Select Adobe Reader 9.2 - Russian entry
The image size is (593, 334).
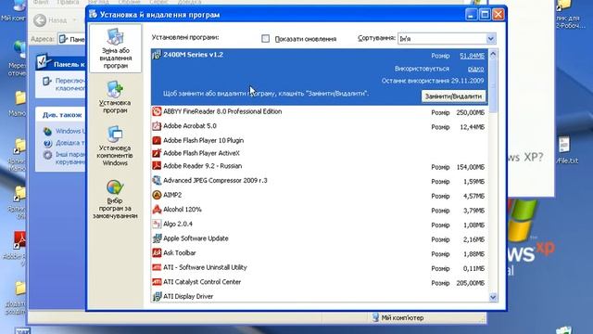click(x=320, y=166)
